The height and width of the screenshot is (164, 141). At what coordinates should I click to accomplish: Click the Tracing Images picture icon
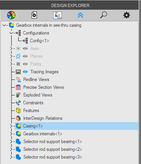click(18, 72)
